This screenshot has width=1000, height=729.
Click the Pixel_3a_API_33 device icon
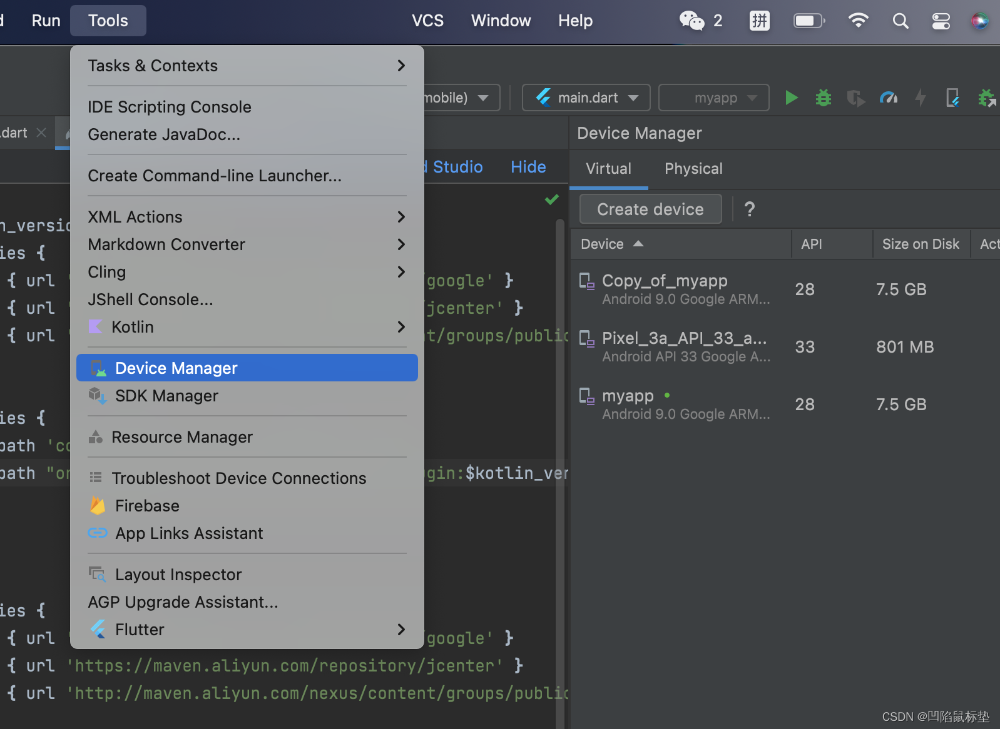coord(586,339)
